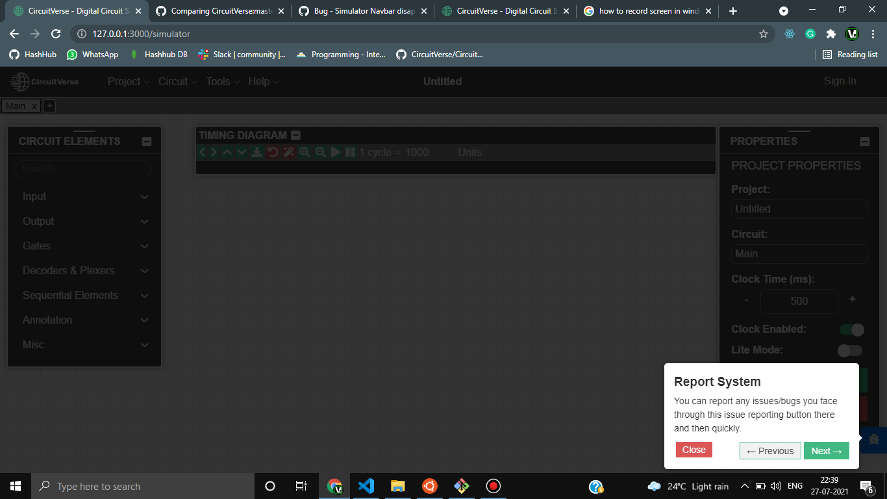Toggle the Lite Mode switch
The width and height of the screenshot is (887, 499).
pyautogui.click(x=850, y=351)
